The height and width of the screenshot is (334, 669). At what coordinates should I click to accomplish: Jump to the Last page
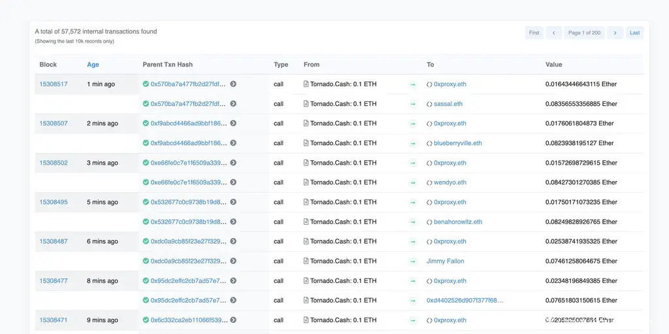tap(634, 33)
